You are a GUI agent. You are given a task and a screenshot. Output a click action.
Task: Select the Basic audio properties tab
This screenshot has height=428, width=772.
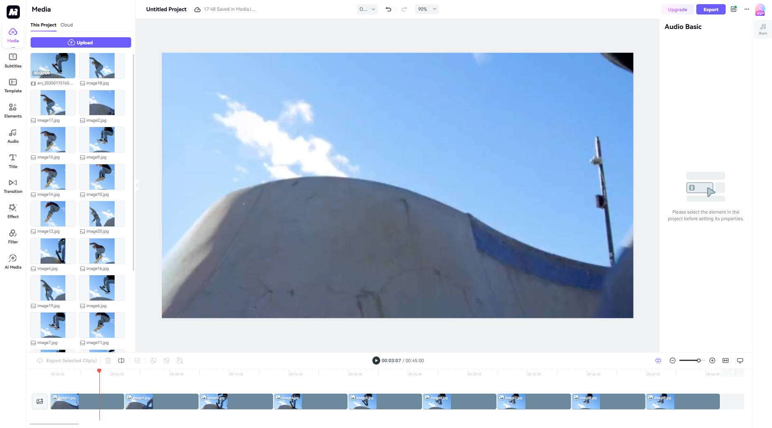tap(763, 29)
